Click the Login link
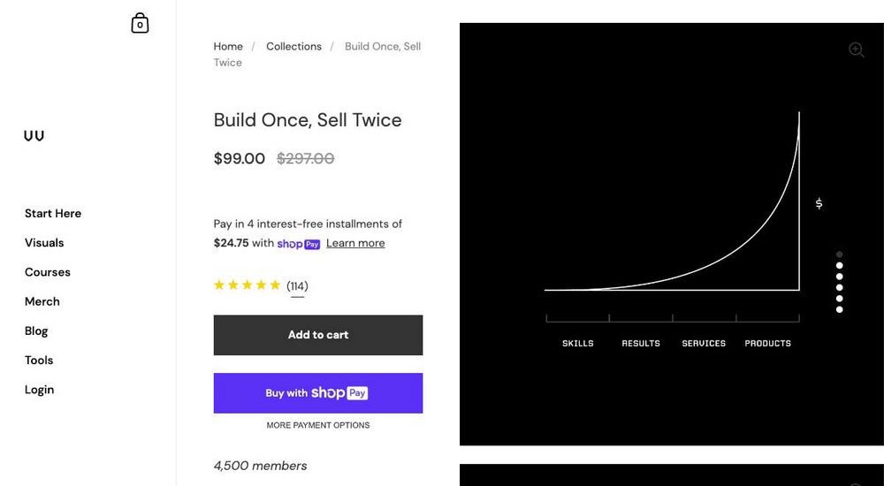Image resolution: width=884 pixels, height=486 pixels. pos(40,390)
